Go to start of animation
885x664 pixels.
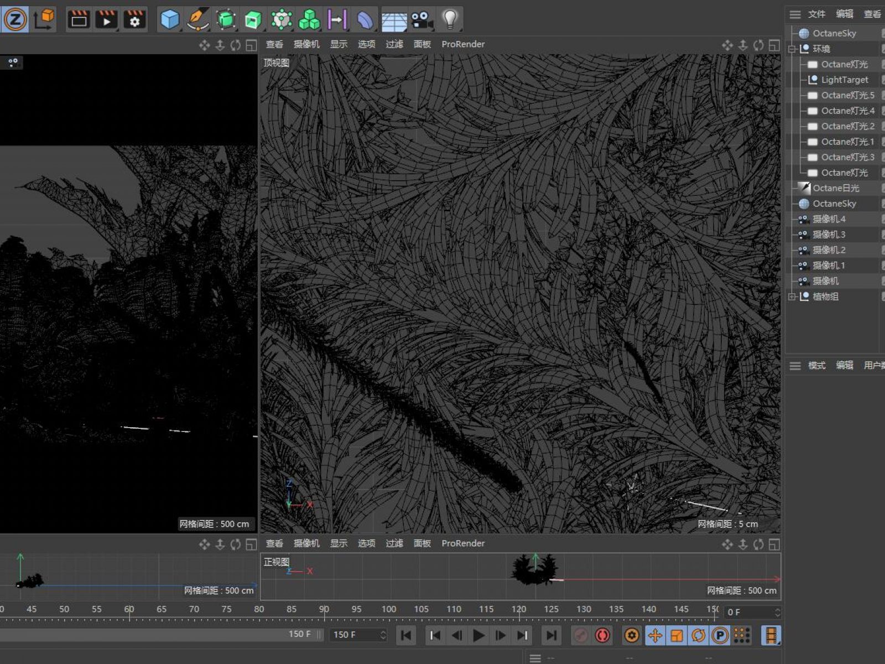pos(405,635)
